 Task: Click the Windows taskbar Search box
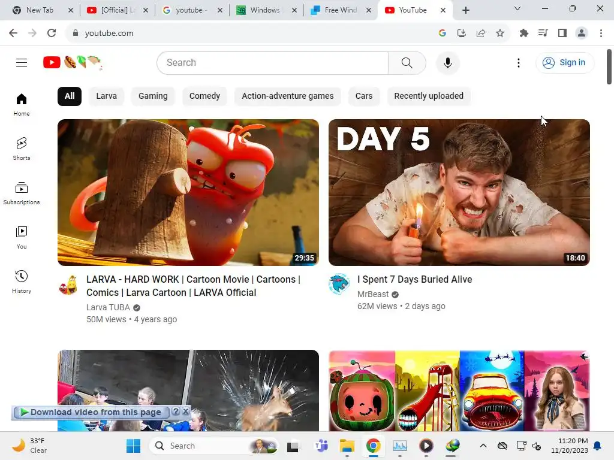[x=214, y=446]
